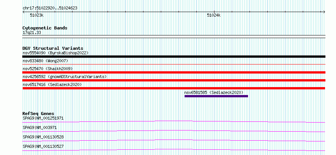Select the red nsv525470 variant bar
The height and width of the screenshot is (155, 336).
174,72
